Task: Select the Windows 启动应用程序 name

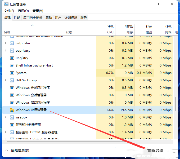Action: [x=33, y=103]
